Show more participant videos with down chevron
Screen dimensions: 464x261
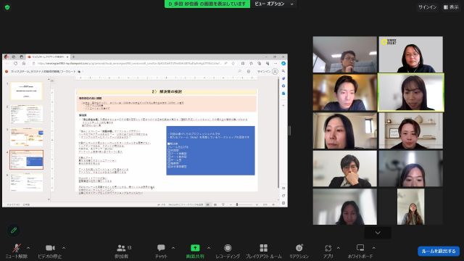pyautogui.click(x=378, y=233)
